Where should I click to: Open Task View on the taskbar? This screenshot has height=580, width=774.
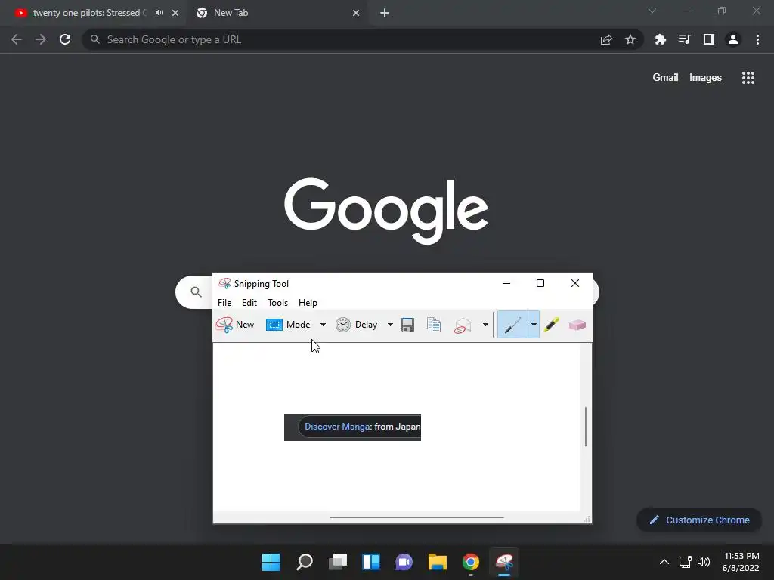[338, 562]
